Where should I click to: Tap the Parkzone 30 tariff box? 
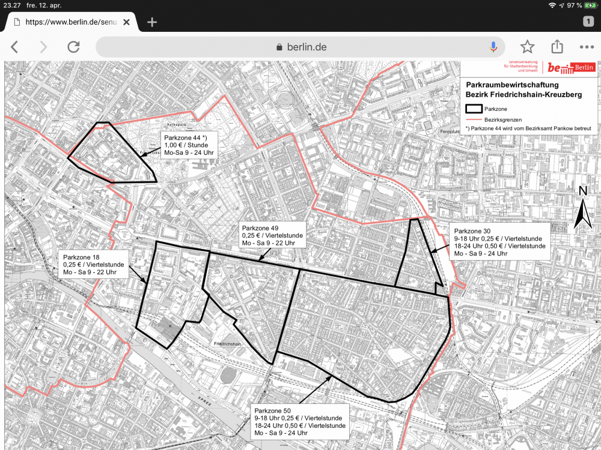pos(499,242)
